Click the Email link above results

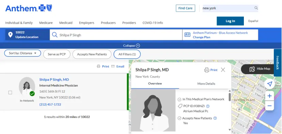tap(120, 66)
